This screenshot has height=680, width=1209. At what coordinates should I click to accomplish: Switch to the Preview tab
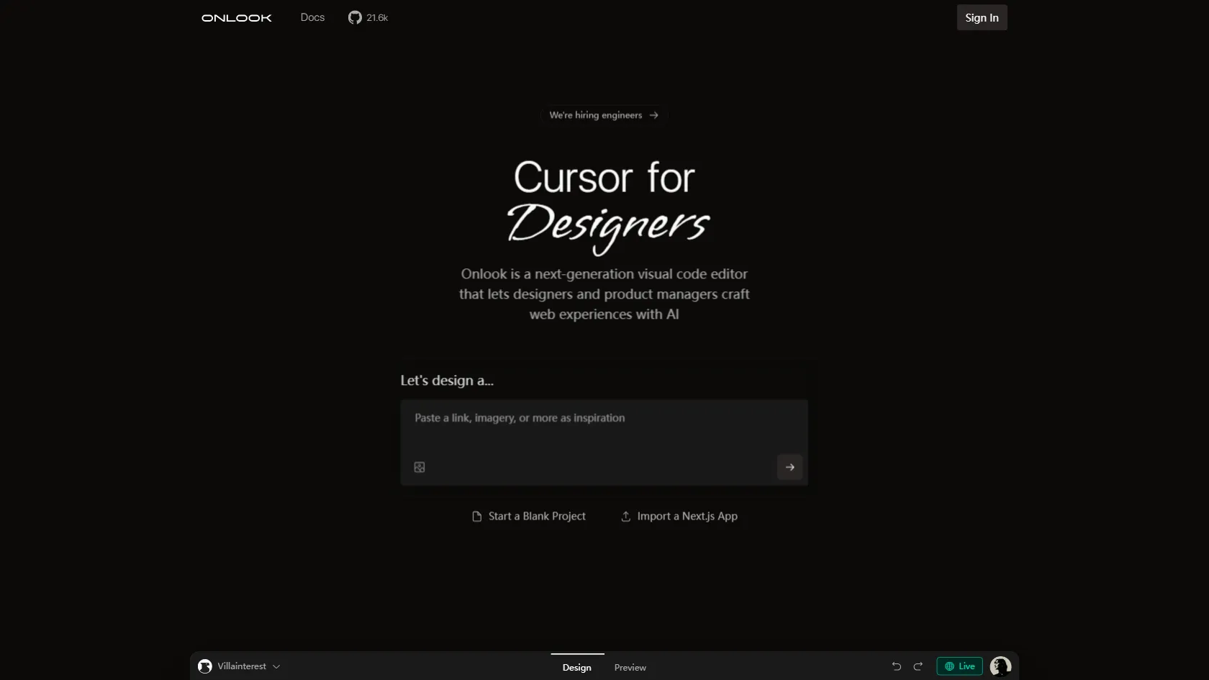630,667
